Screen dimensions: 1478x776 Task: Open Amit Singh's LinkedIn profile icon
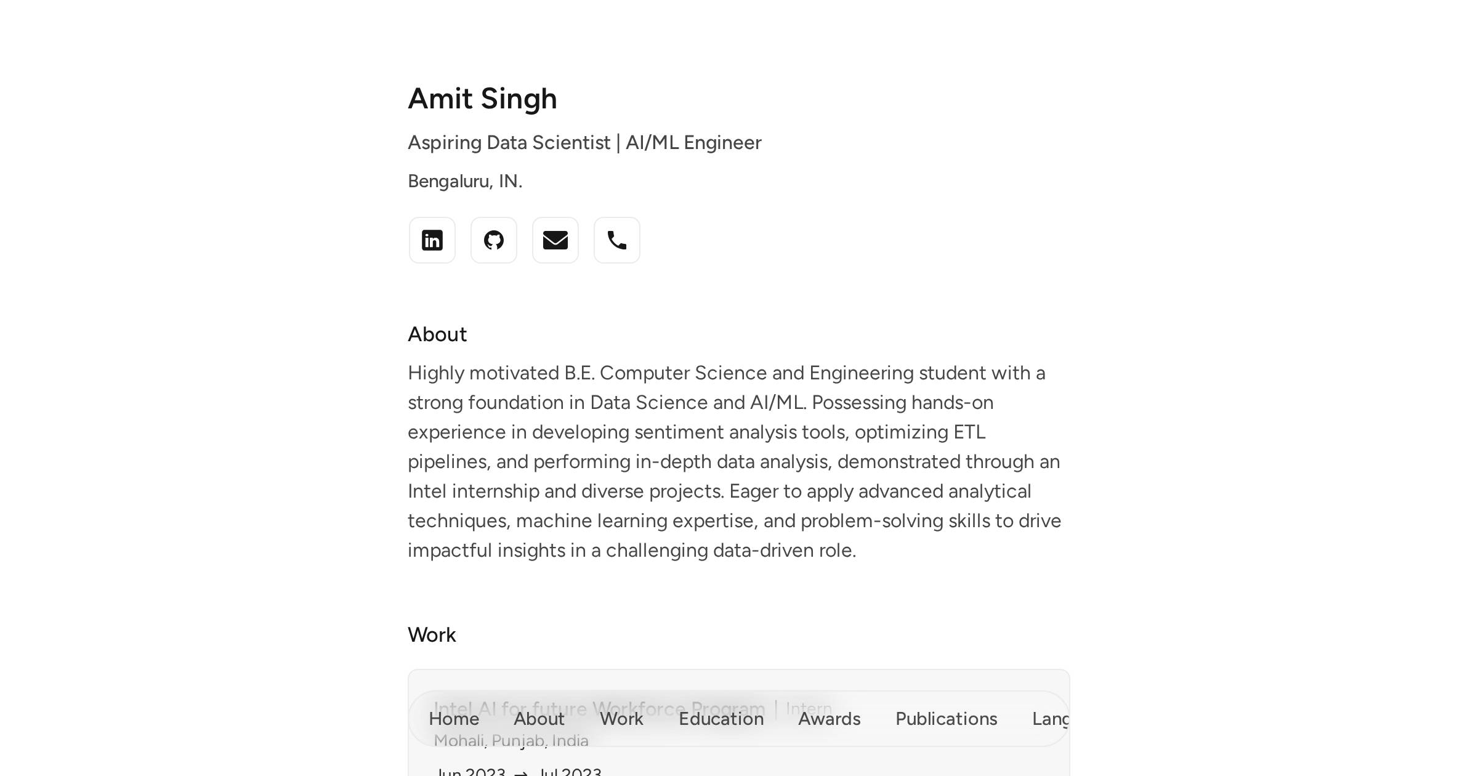(x=432, y=240)
